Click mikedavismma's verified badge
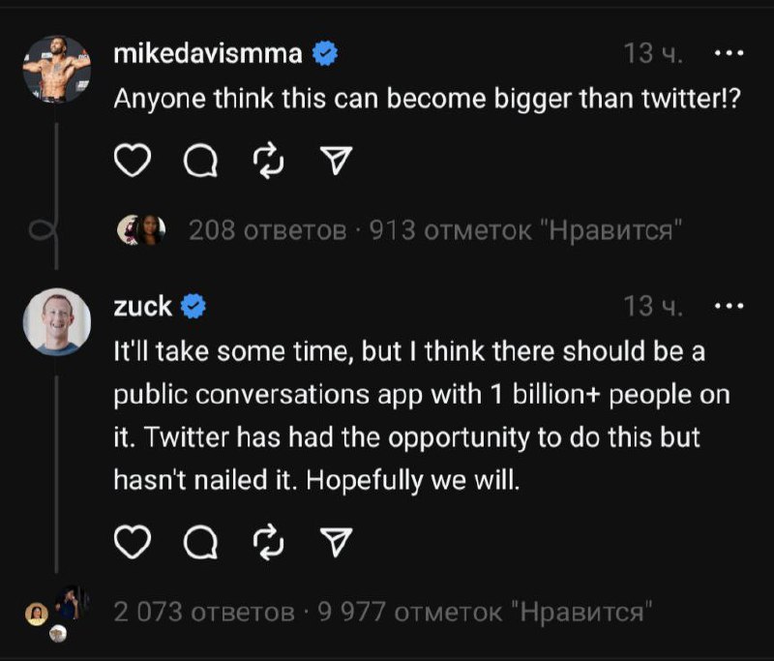The width and height of the screenshot is (774, 661). [x=327, y=55]
